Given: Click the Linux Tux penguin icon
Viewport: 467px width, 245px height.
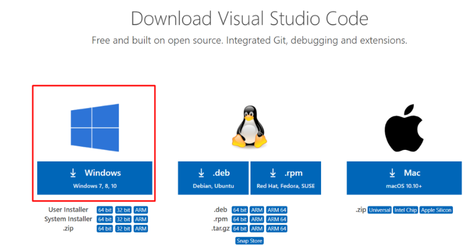Looking at the screenshot, I should pos(249,126).
